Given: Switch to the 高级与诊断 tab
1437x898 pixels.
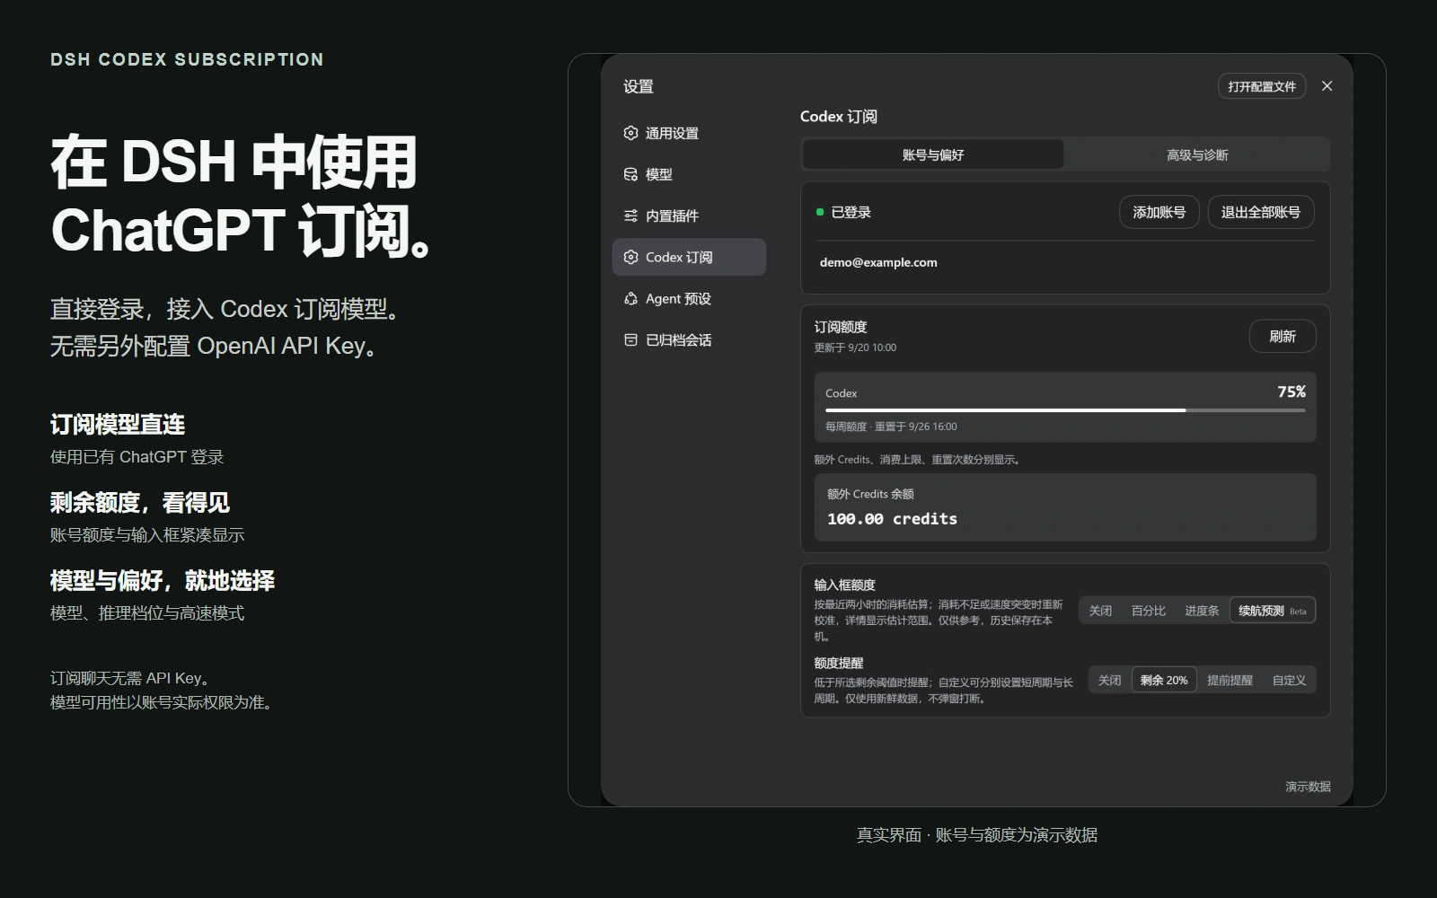Looking at the screenshot, I should pos(1196,154).
